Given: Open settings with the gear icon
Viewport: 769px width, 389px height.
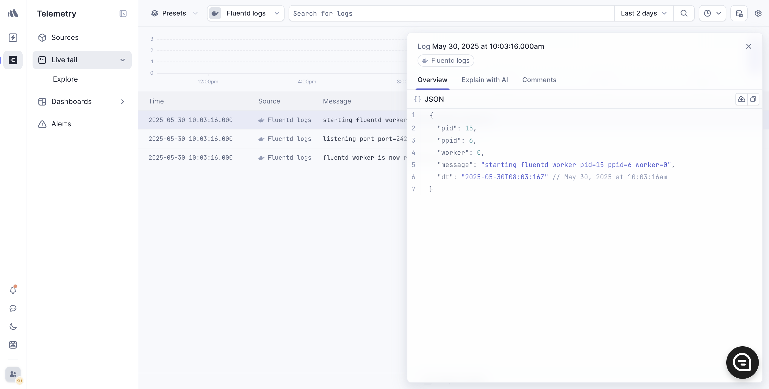Looking at the screenshot, I should pyautogui.click(x=759, y=13).
